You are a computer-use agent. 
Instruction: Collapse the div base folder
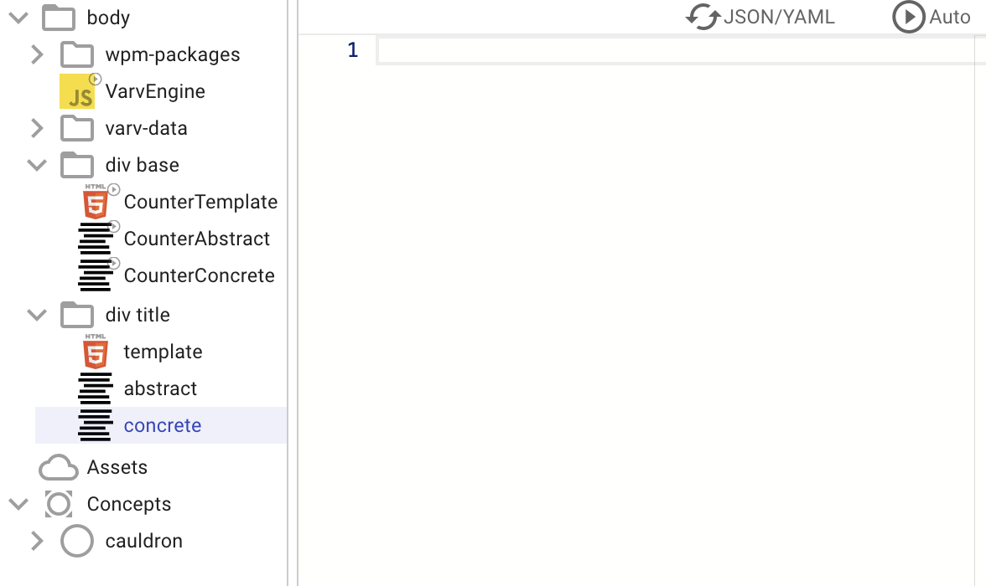point(37,165)
